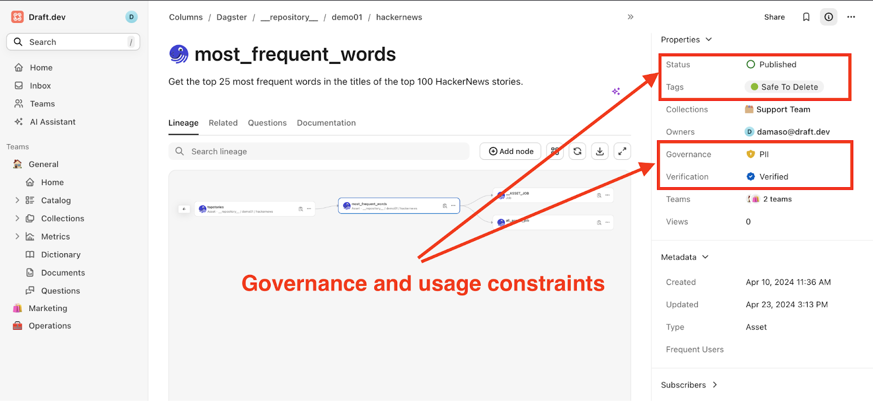Click the inspect icon on topstories node
The height and width of the screenshot is (401, 873).
coord(301,209)
